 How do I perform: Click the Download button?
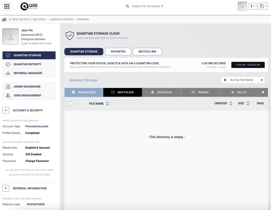[161, 92]
